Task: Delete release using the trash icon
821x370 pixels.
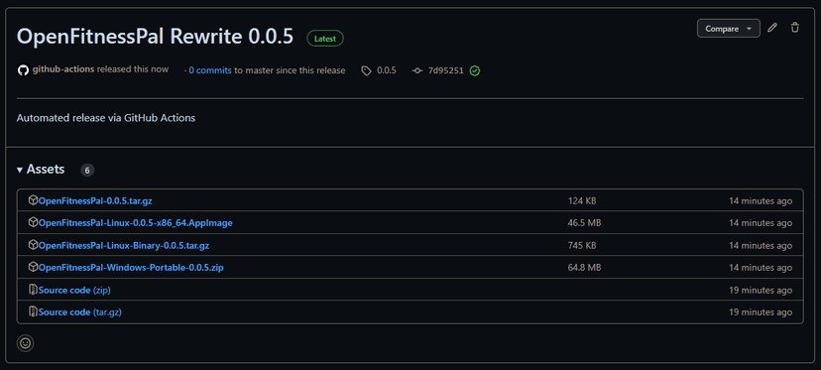Action: coord(795,28)
